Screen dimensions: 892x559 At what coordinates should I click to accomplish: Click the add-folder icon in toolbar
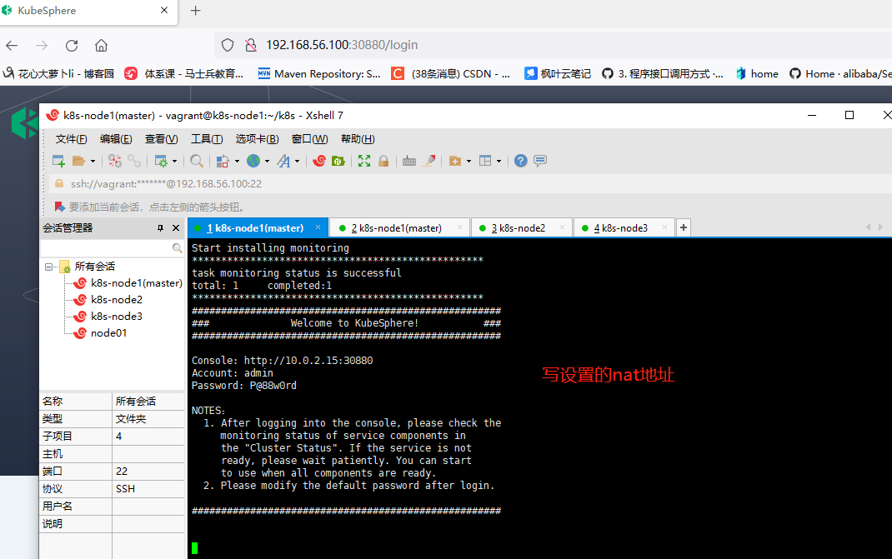click(x=455, y=161)
